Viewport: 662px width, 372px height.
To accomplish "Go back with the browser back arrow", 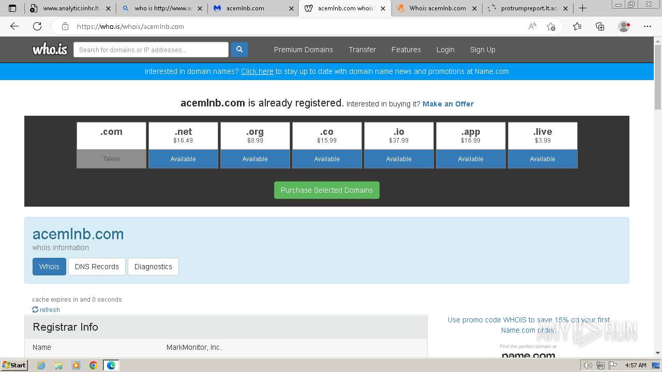I will 14,26.
